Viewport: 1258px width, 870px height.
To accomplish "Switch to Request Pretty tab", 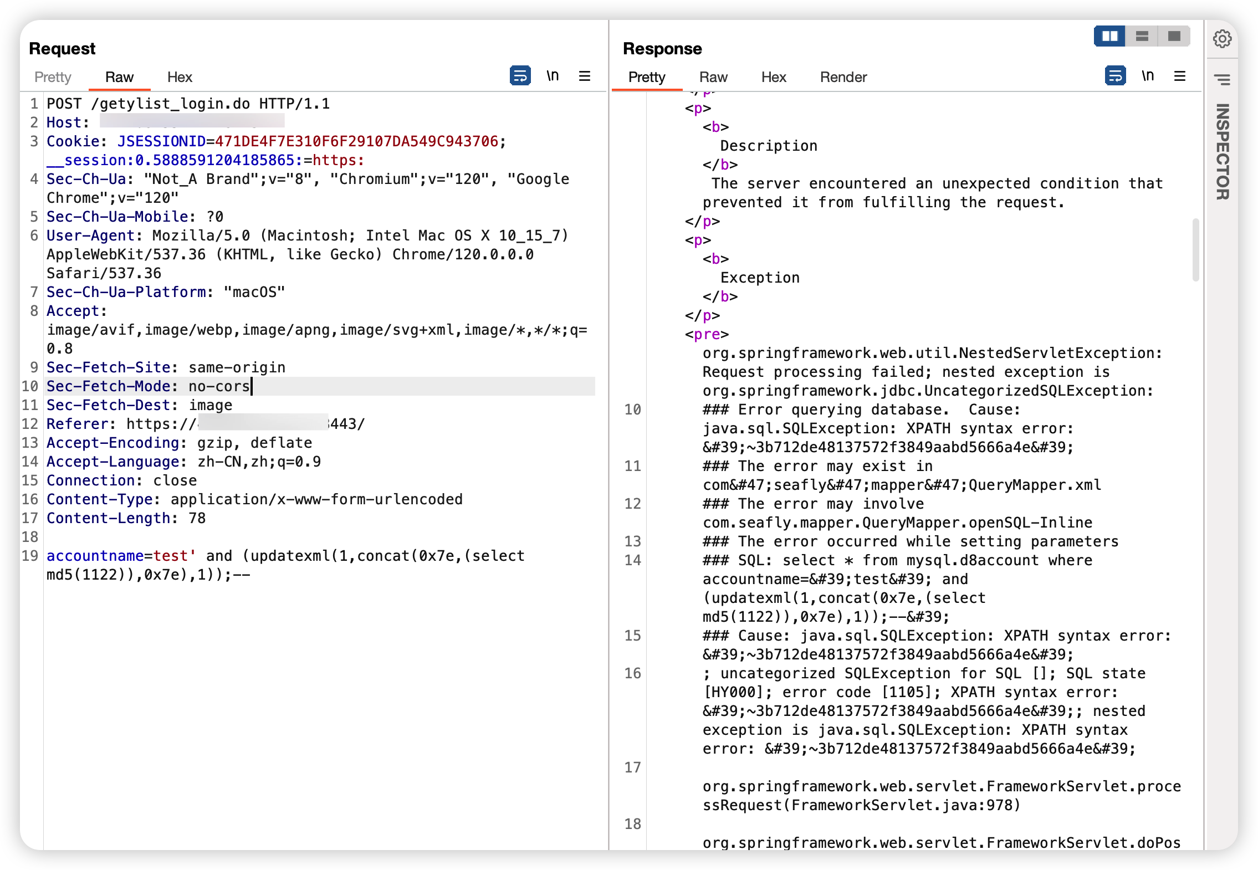I will (x=53, y=77).
